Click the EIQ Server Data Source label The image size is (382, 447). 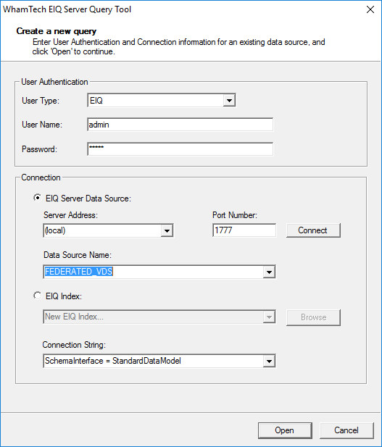click(88, 199)
